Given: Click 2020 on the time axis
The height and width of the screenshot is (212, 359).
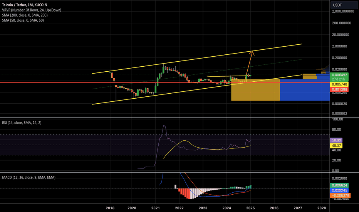Looking at the screenshot, I should pyautogui.click(x=132, y=208).
